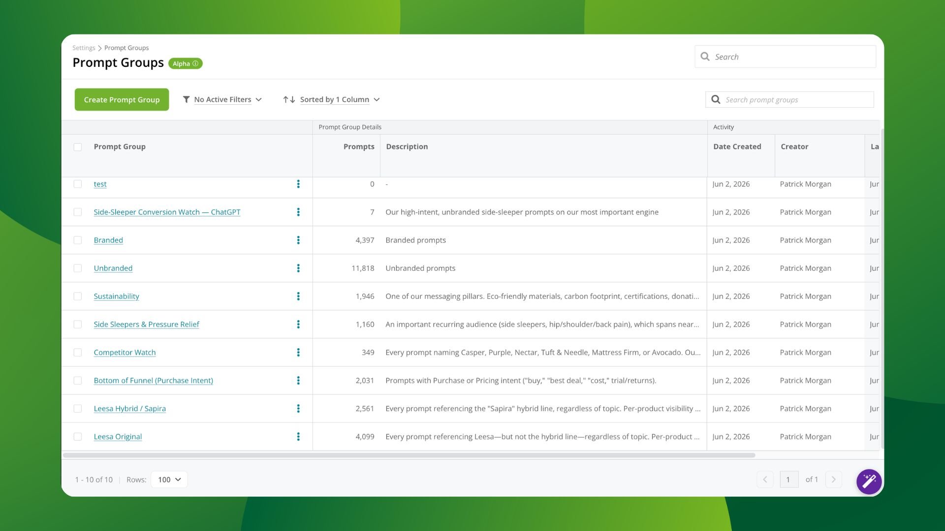Viewport: 945px width, 531px height.
Task: Open the three-dot menu for Branded
Action: 298,240
